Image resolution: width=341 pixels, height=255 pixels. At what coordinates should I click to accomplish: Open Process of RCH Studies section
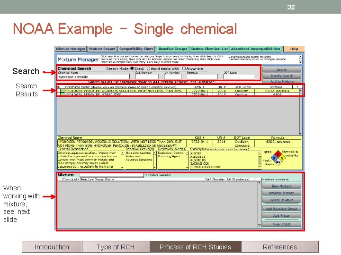coord(195,247)
